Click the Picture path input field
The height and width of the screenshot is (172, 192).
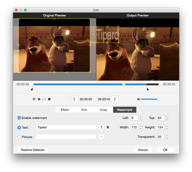pos(66,137)
